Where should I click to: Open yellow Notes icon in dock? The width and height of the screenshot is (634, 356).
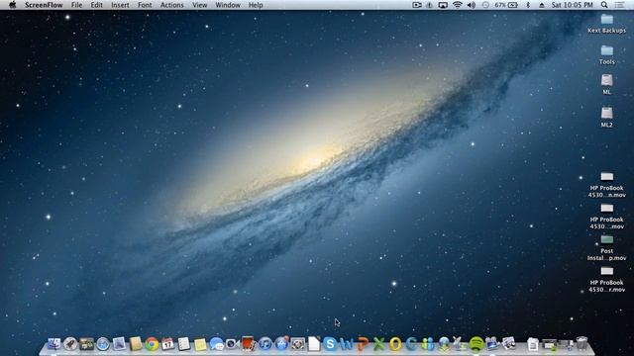coord(200,344)
